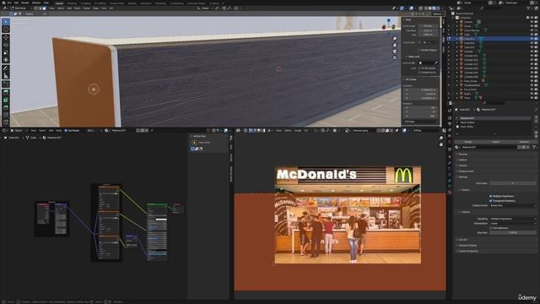Select the Transform tool in viewport toolbar
This screenshot has height=304, width=540.
pyautogui.click(x=6, y=60)
